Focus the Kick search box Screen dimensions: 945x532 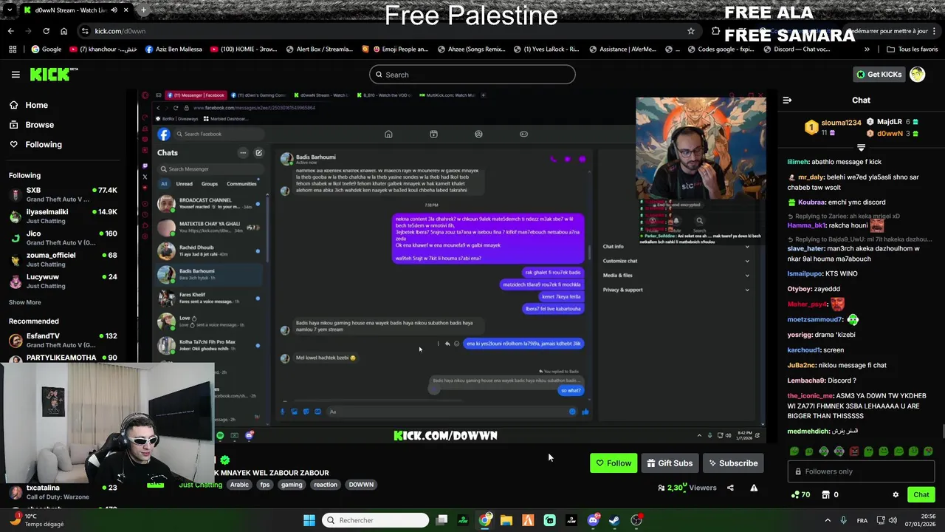472,75
